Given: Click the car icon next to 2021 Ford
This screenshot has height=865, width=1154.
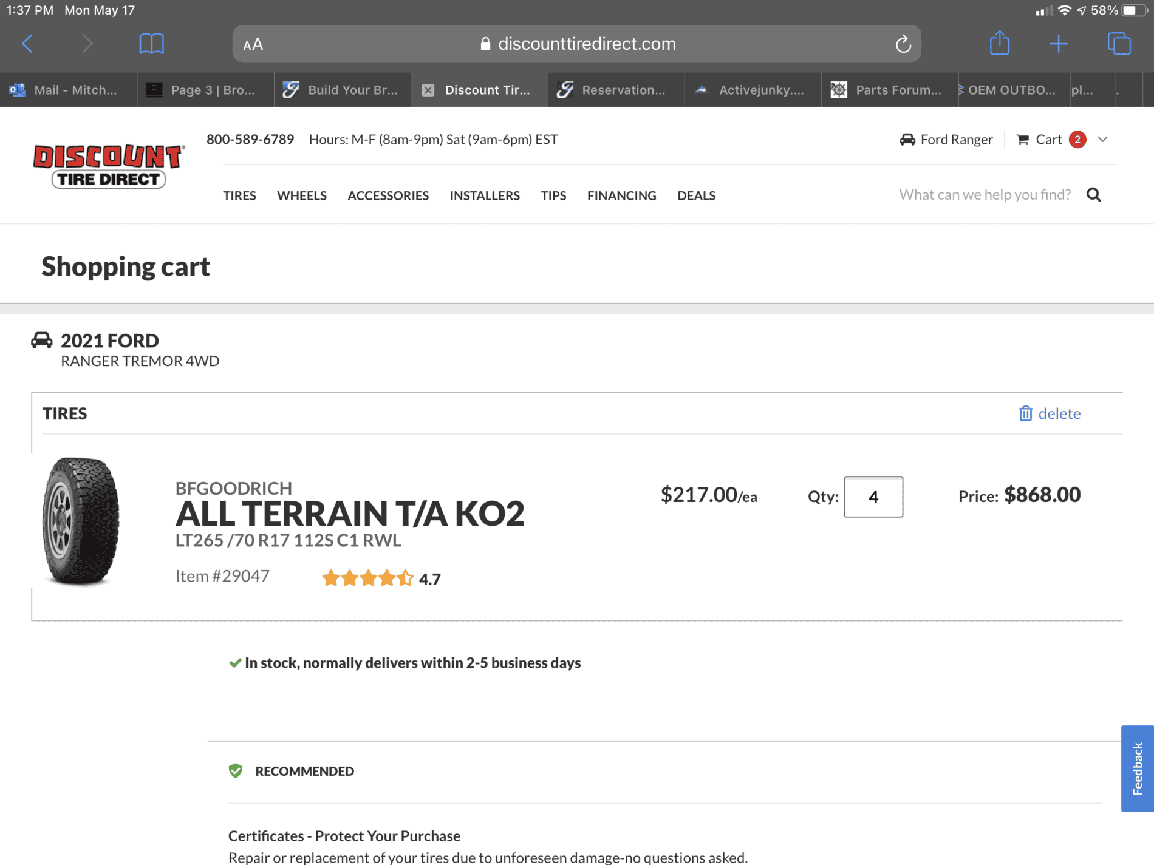Looking at the screenshot, I should point(42,340).
